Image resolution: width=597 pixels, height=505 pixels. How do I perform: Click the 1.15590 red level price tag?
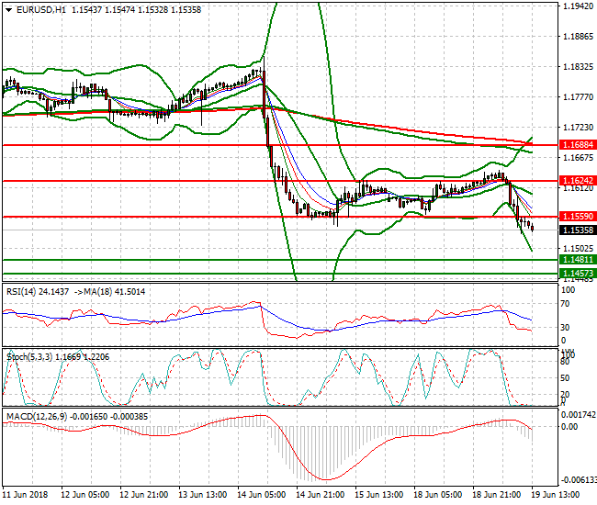coord(578,217)
